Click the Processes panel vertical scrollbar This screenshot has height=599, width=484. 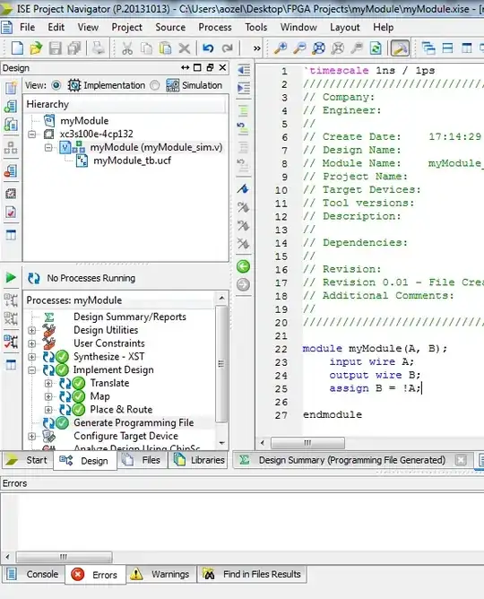point(221,364)
